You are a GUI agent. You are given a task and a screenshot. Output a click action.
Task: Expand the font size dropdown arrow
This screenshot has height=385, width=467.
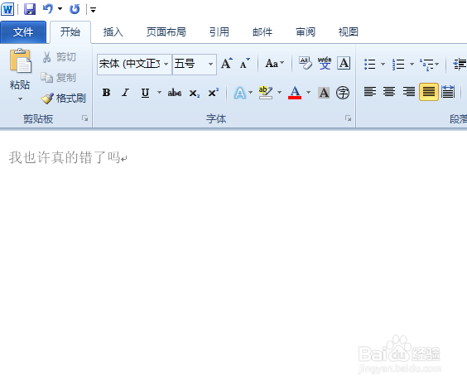tap(210, 64)
